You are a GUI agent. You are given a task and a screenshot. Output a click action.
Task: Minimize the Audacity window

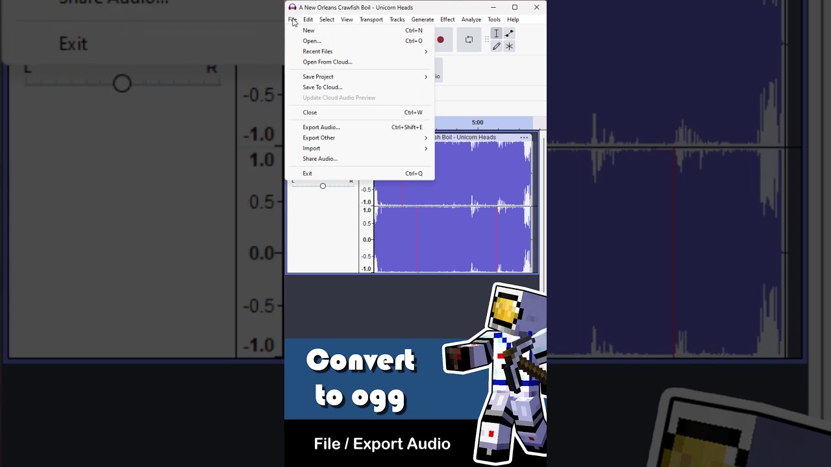pyautogui.click(x=493, y=7)
